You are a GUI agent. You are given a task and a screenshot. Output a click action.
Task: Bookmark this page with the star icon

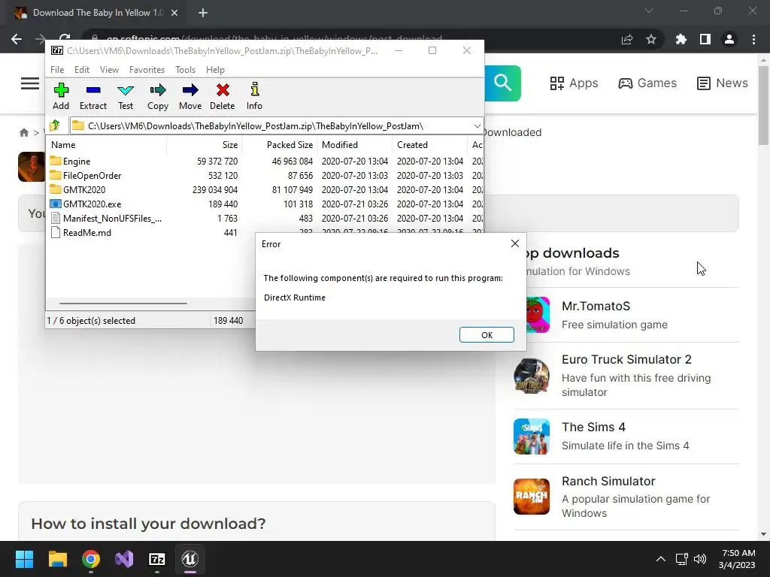[650, 39]
